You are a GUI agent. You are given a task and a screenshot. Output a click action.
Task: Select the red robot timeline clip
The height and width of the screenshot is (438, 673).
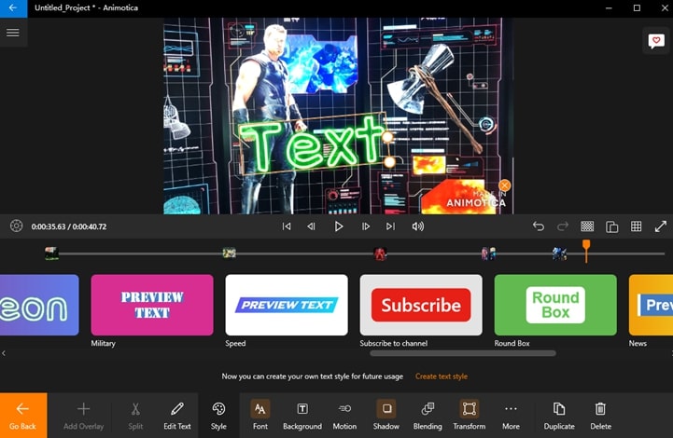point(380,253)
